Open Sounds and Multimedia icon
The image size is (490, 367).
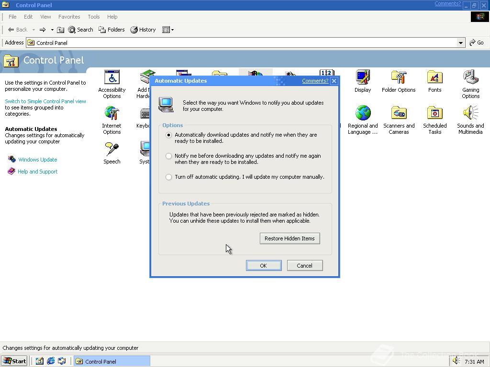[471, 120]
